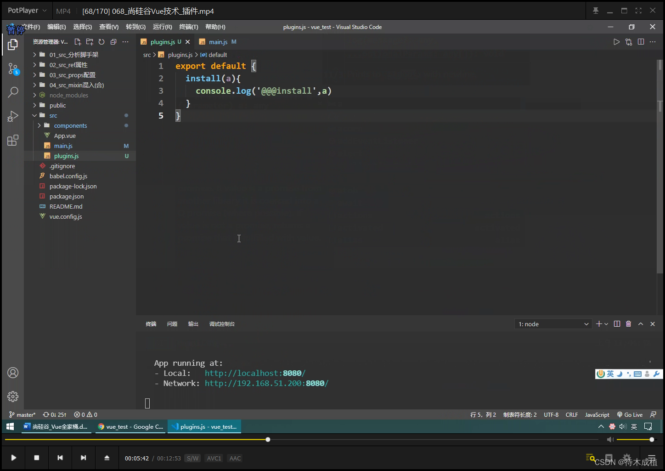Open the localhost:8080 link in terminal
The width and height of the screenshot is (665, 471).
coord(255,373)
